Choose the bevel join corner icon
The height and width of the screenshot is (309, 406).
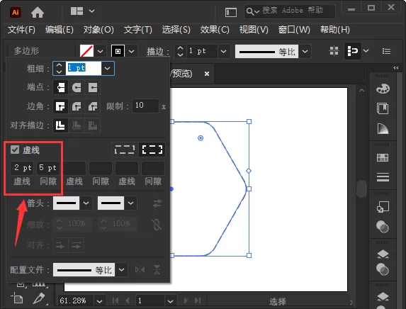pos(92,106)
